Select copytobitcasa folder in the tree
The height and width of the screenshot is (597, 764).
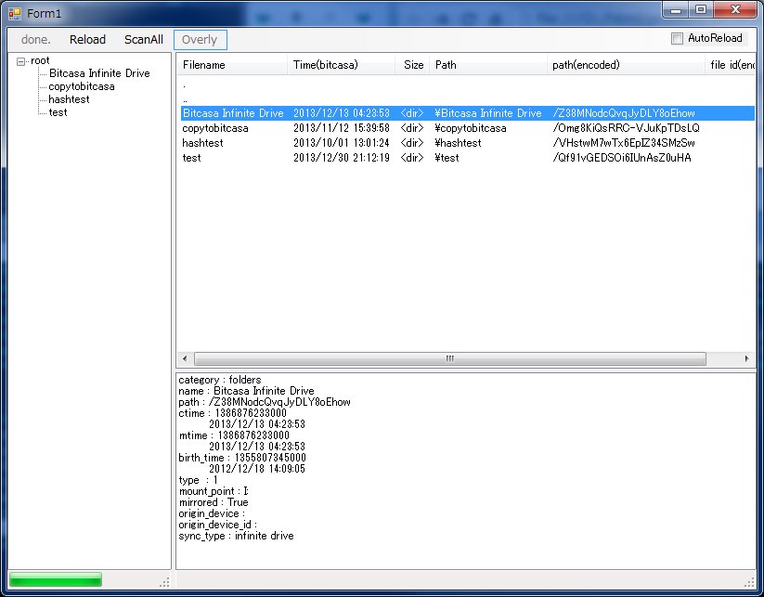coord(82,86)
